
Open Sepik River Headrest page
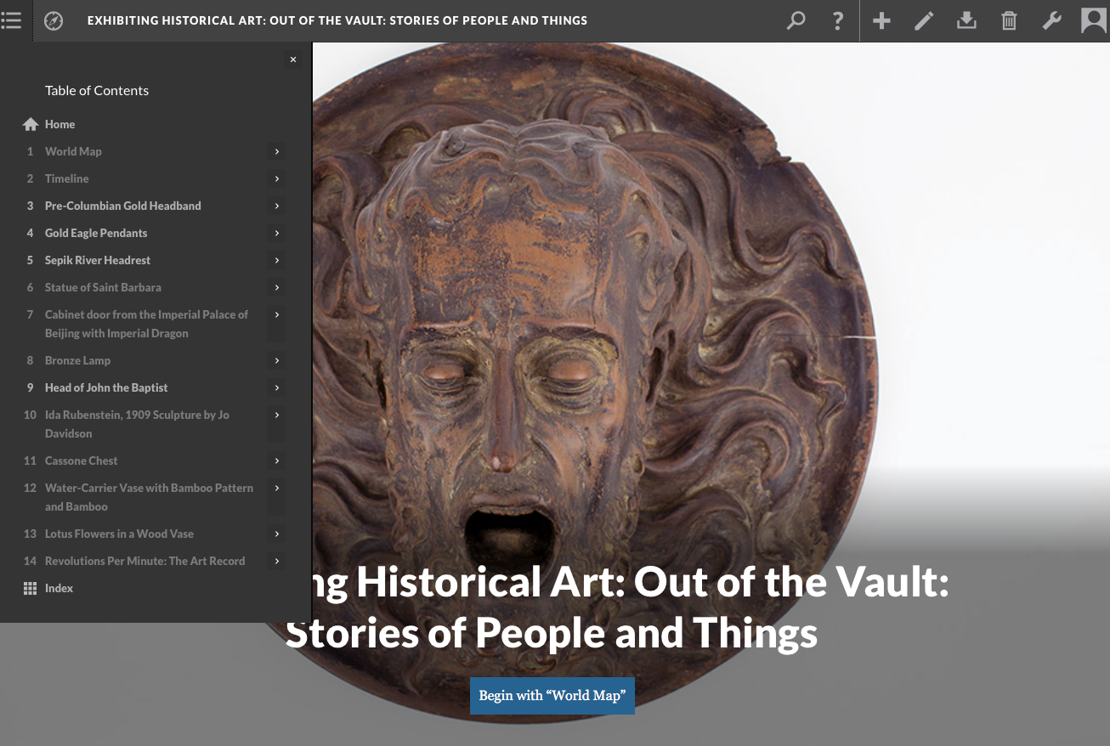(x=98, y=260)
